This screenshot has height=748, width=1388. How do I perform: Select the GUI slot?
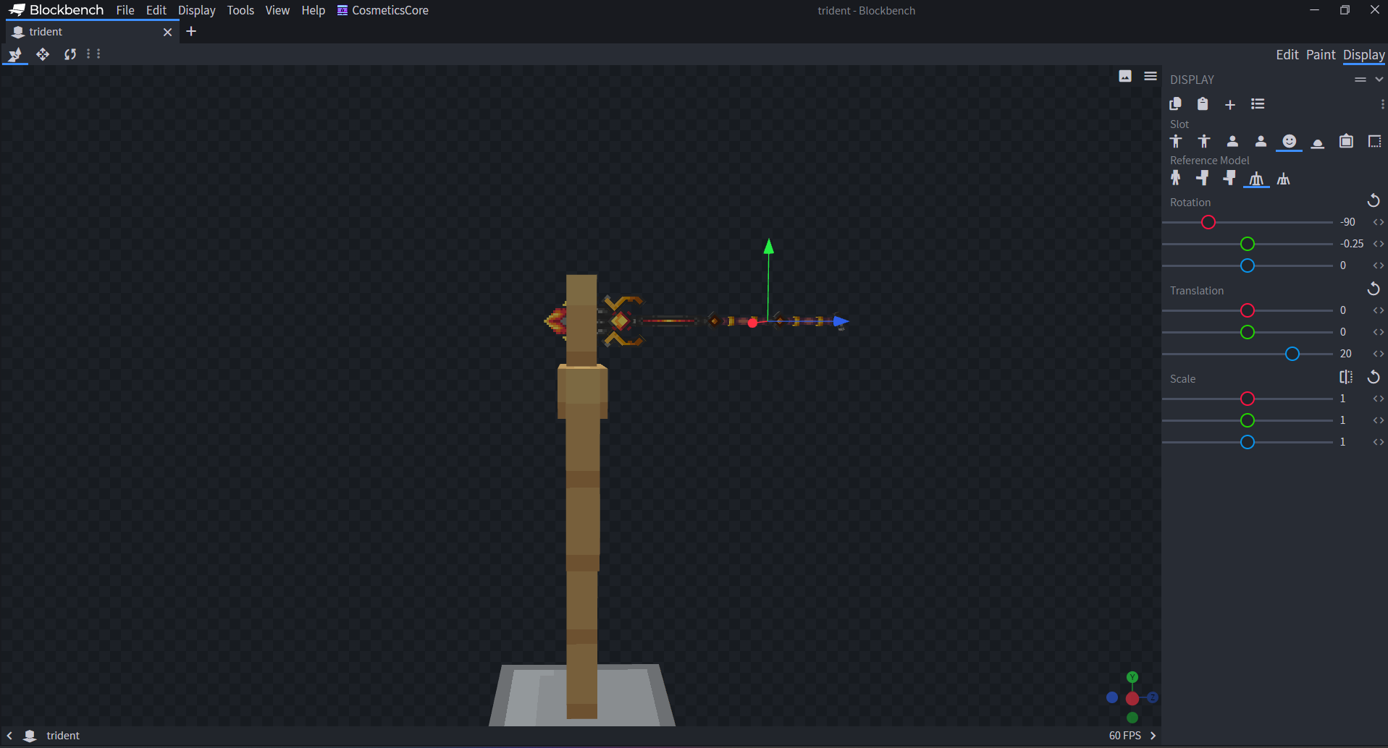coord(1374,141)
